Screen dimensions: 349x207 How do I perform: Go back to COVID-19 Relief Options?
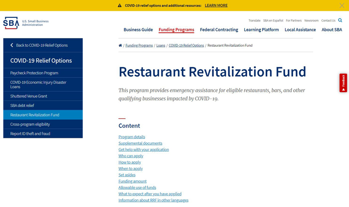tap(43, 45)
